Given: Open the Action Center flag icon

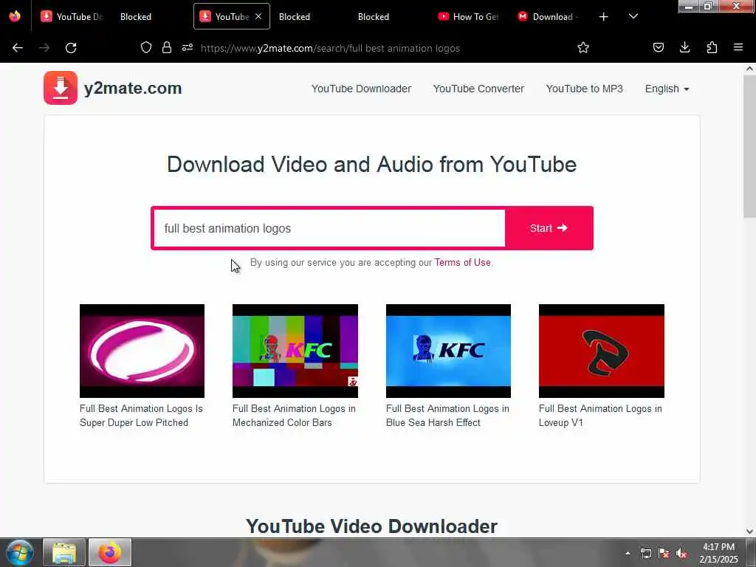Looking at the screenshot, I should [x=664, y=553].
